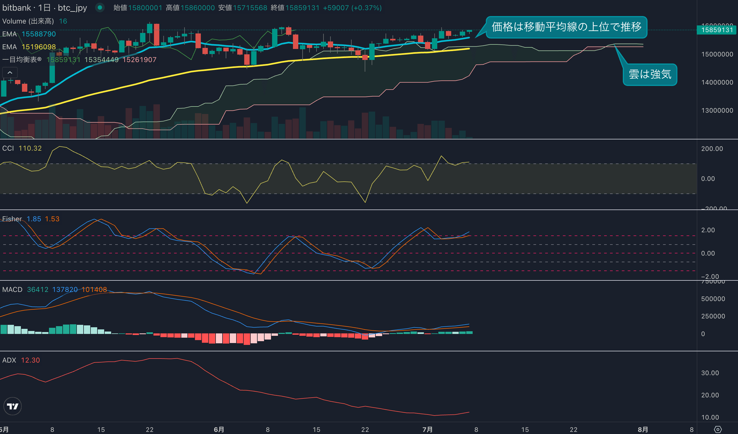
Task: Select the 一目均衡表 indicator legend
Action: point(22,60)
